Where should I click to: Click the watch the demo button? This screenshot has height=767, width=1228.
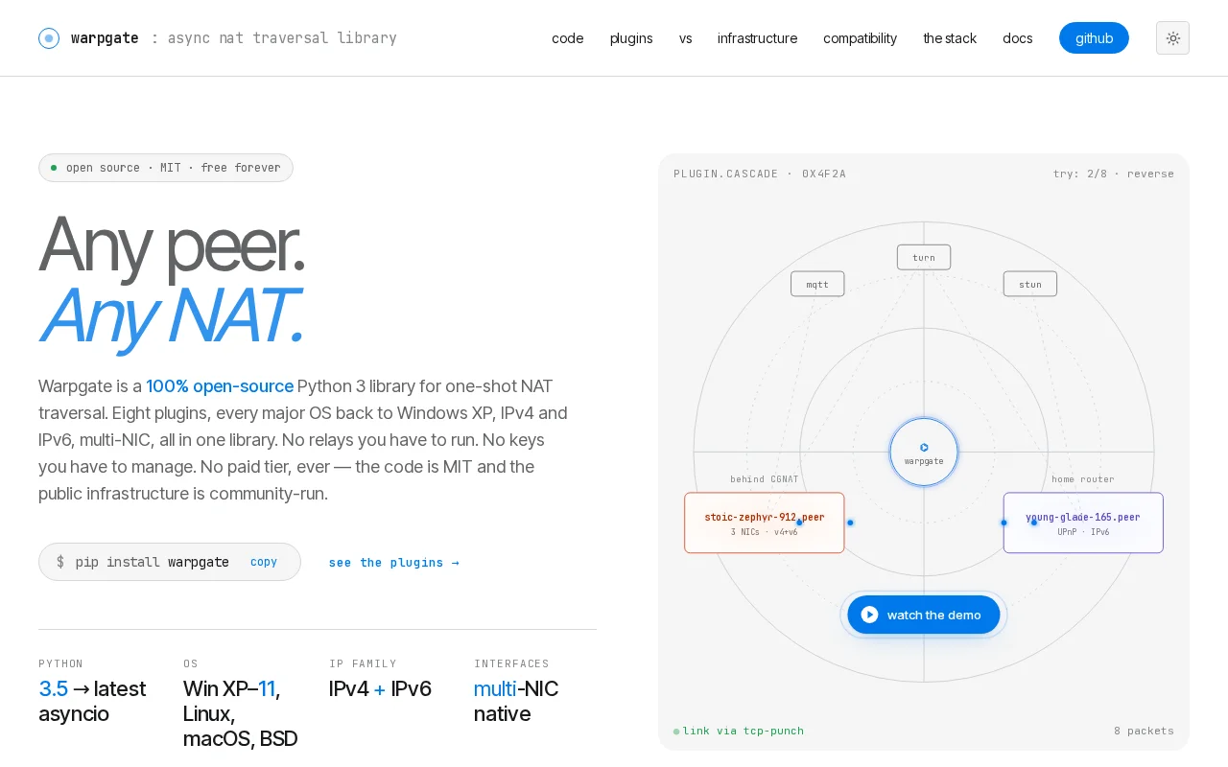(924, 615)
